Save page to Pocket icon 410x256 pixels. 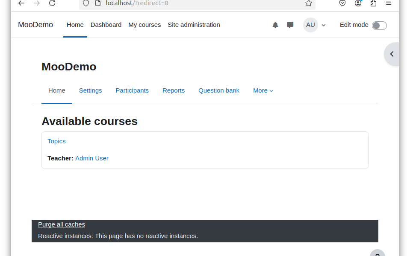tap(342, 3)
